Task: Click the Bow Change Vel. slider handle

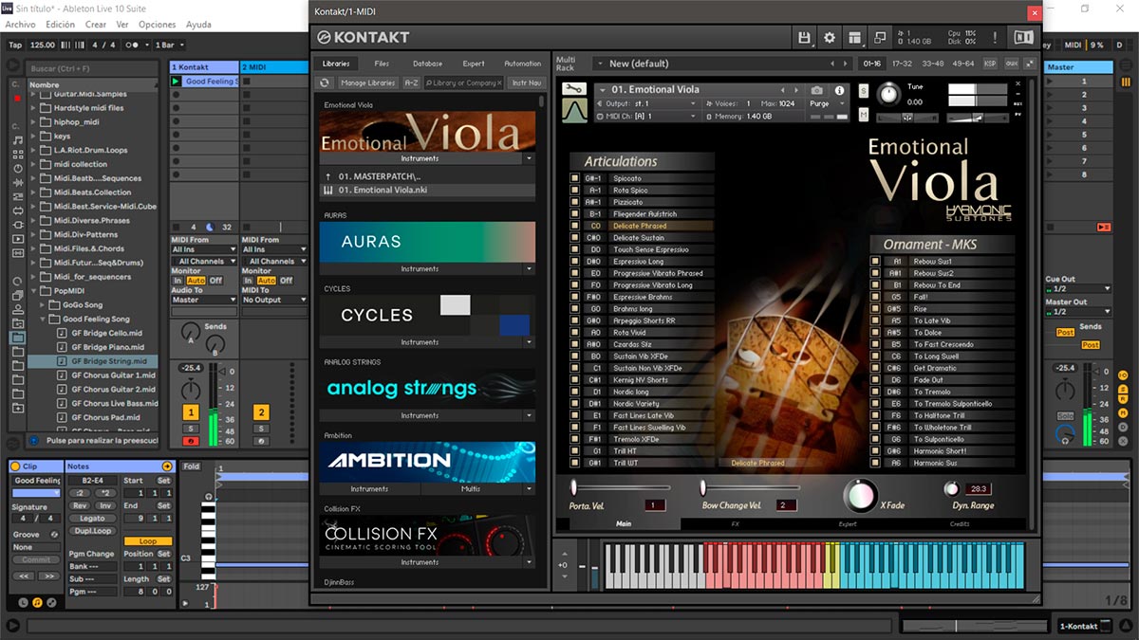Action: 703,487
